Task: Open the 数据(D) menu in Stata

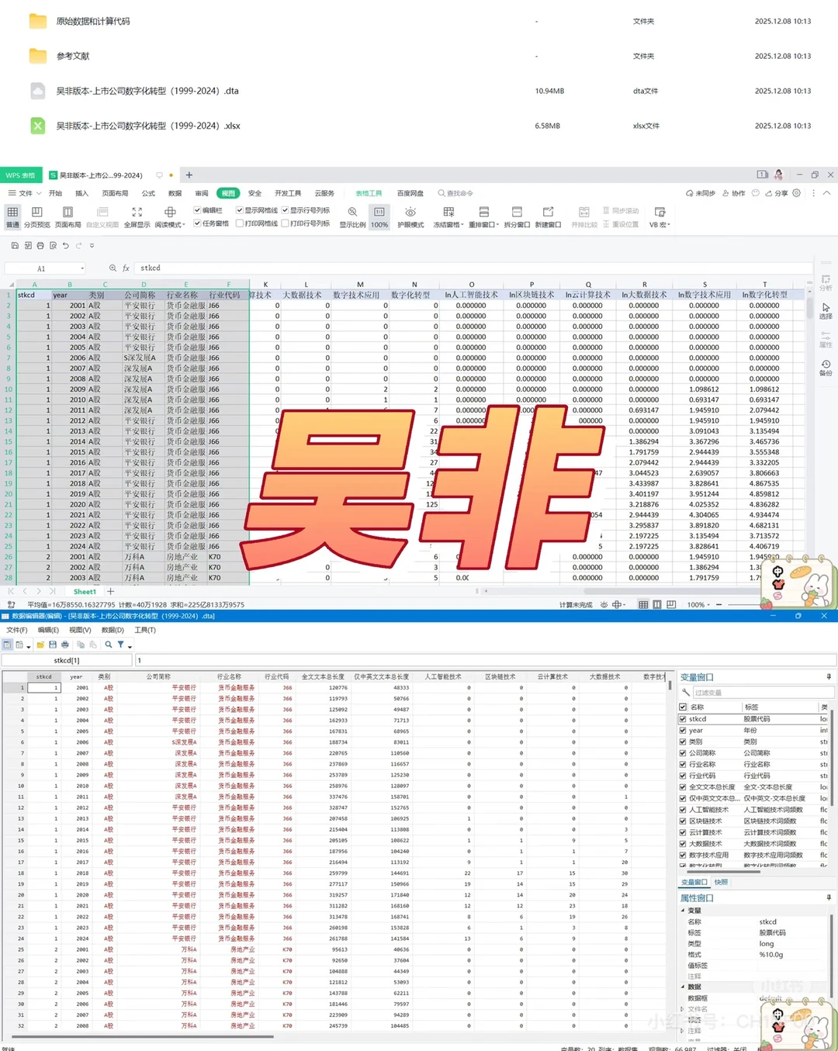Action: [x=112, y=630]
